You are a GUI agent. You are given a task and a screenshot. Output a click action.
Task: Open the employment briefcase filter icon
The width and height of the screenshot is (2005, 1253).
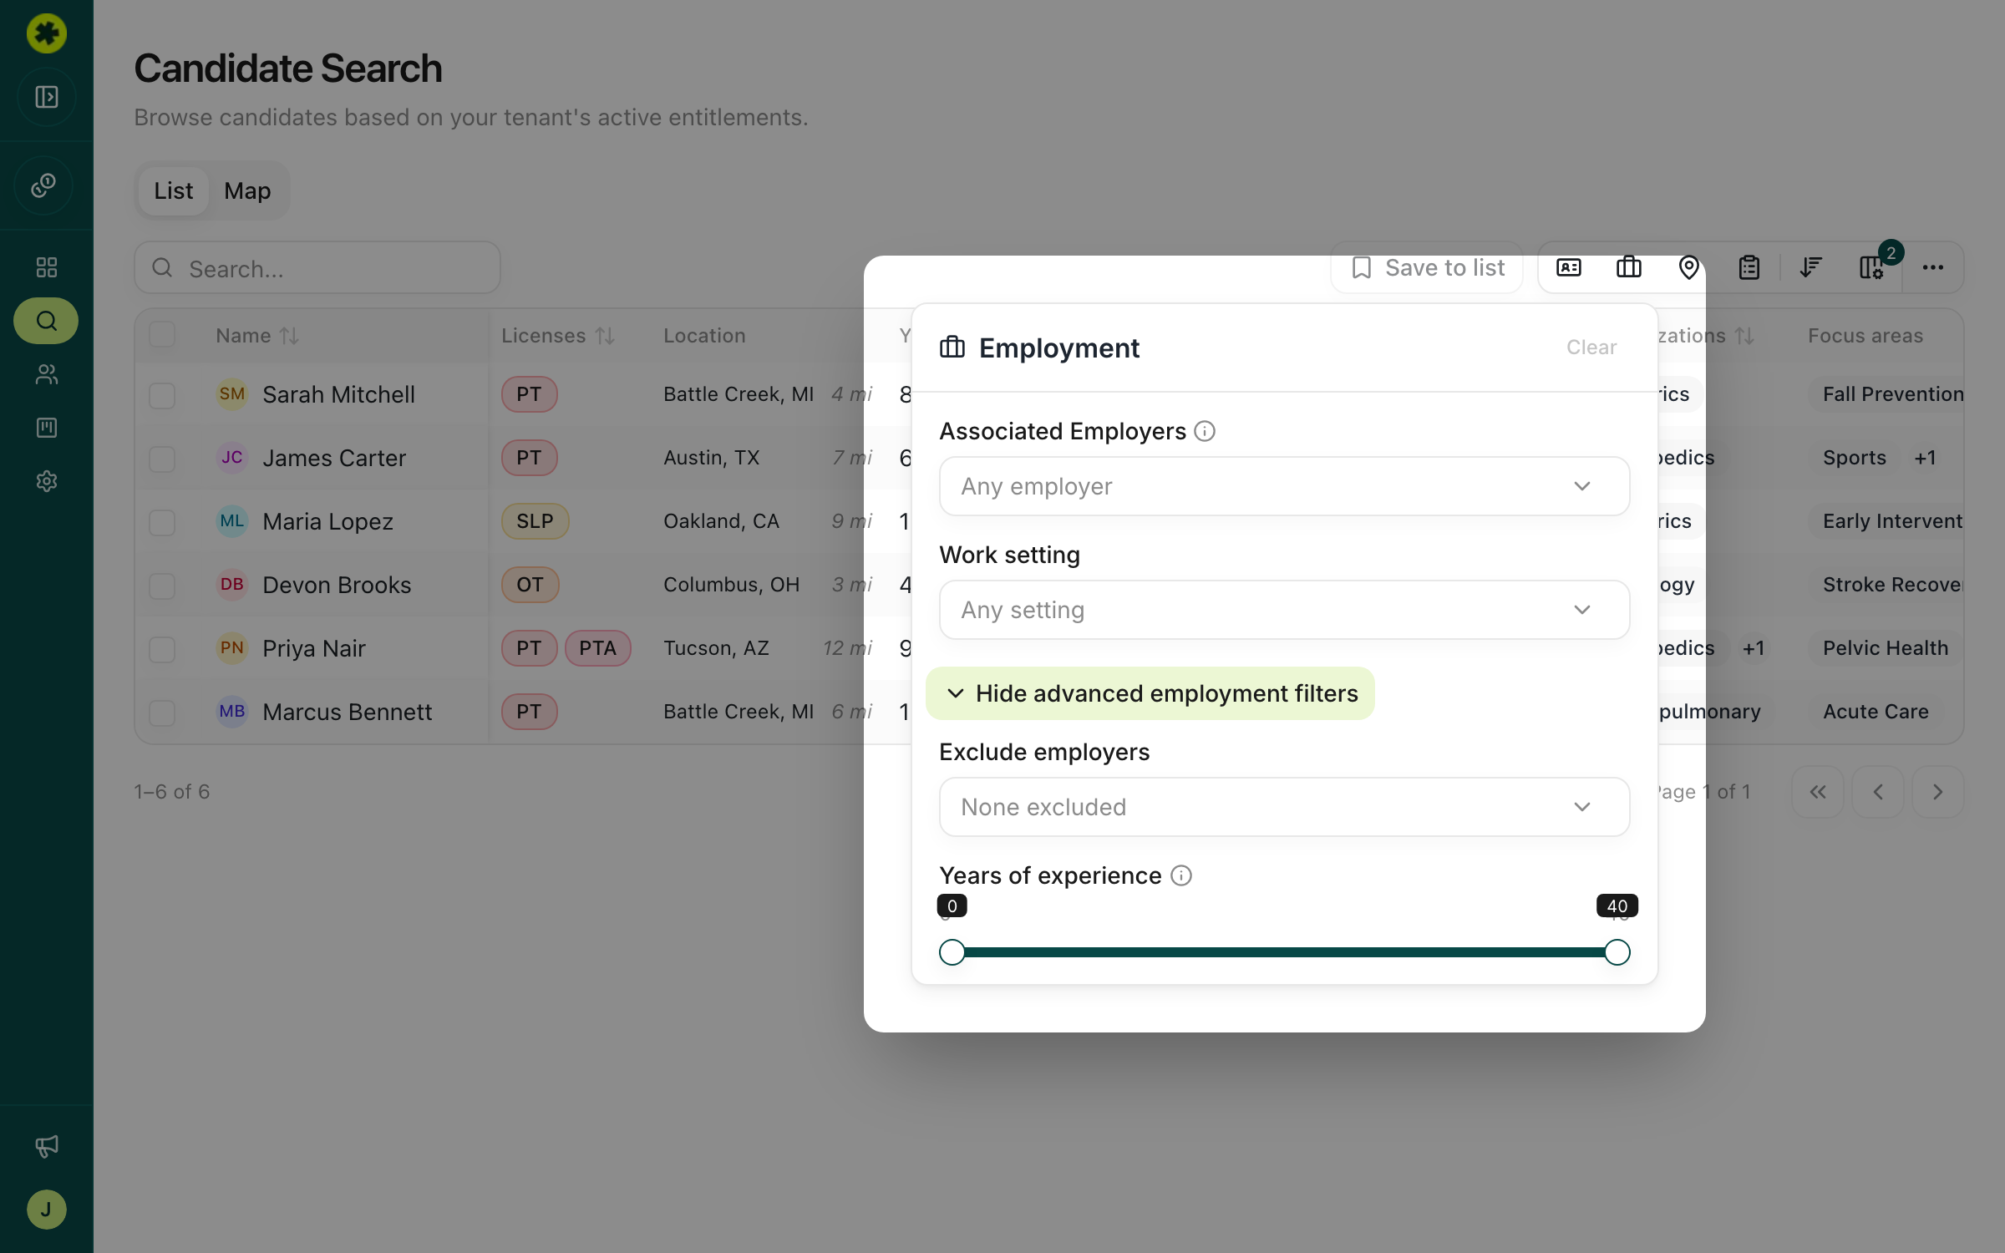click(1629, 267)
